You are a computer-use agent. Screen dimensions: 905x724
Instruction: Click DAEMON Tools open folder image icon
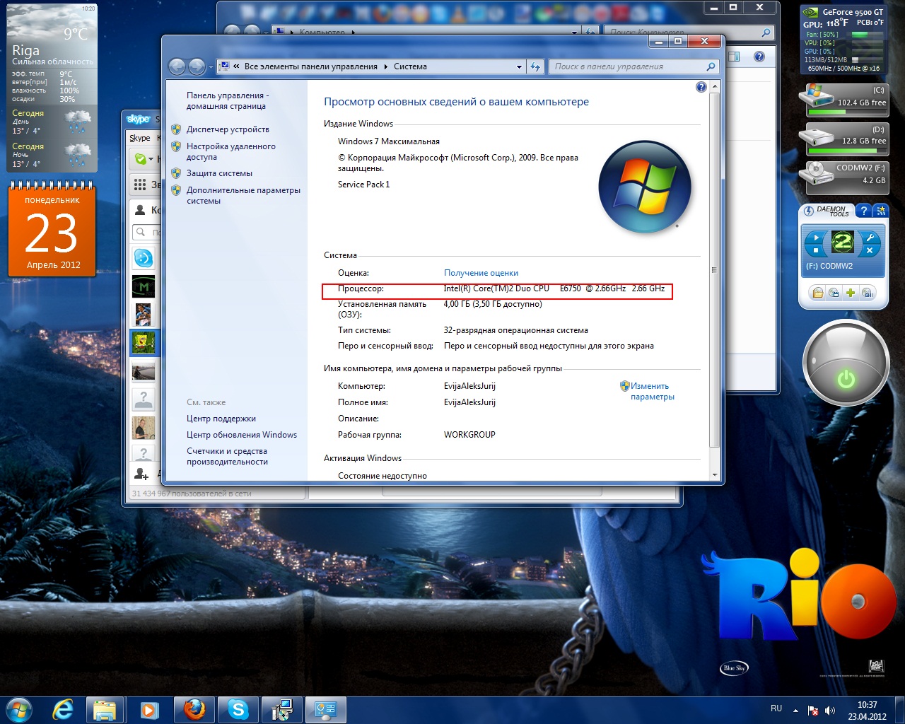click(817, 293)
